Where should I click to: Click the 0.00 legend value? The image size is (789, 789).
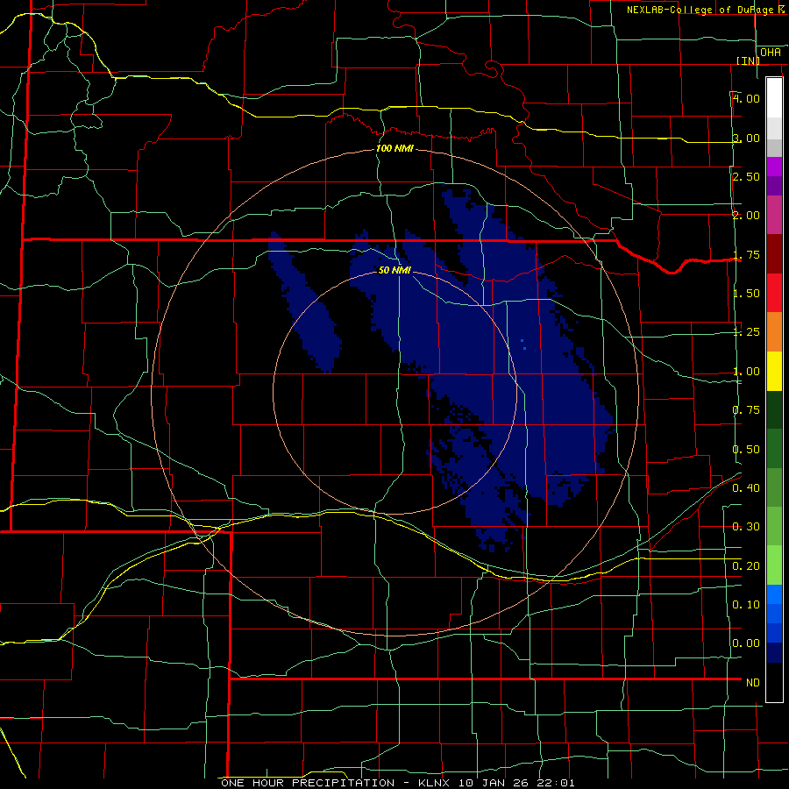(x=746, y=643)
